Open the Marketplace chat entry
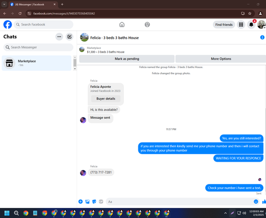The height and width of the screenshot is (218, 266). (37, 63)
